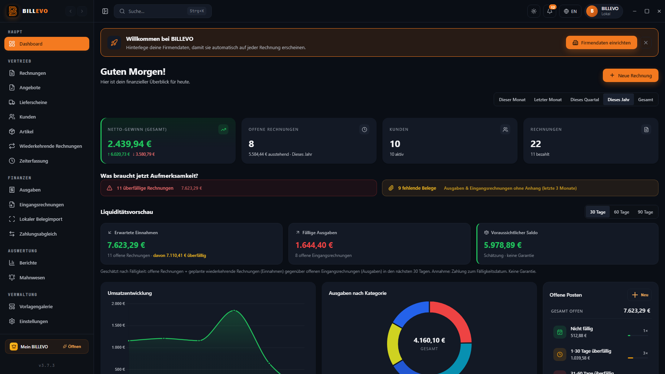Open notifications bell with 12 badge
This screenshot has height=374, width=665.
pos(550,11)
